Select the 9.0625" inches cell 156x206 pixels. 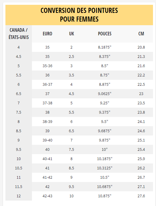tap(105, 94)
